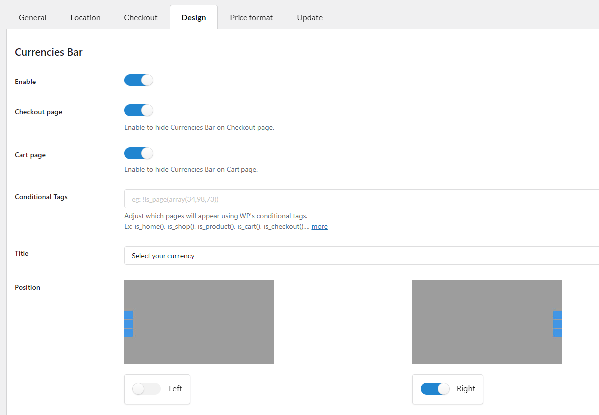Toggle the Checkout page hide switch
599x415 pixels.
(x=138, y=110)
